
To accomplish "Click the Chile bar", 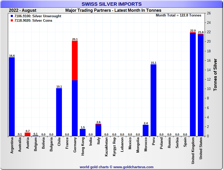I will tap(59, 112).
